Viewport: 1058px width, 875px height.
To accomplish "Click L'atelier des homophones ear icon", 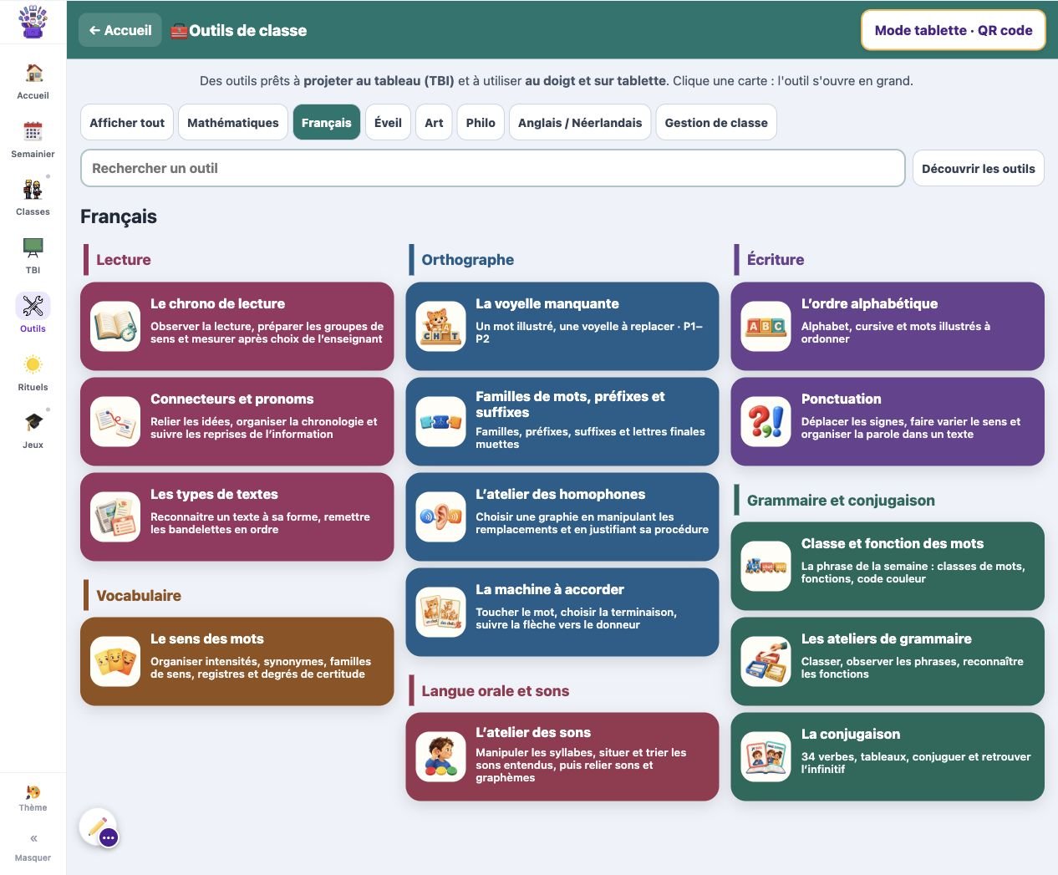I will click(440, 516).
